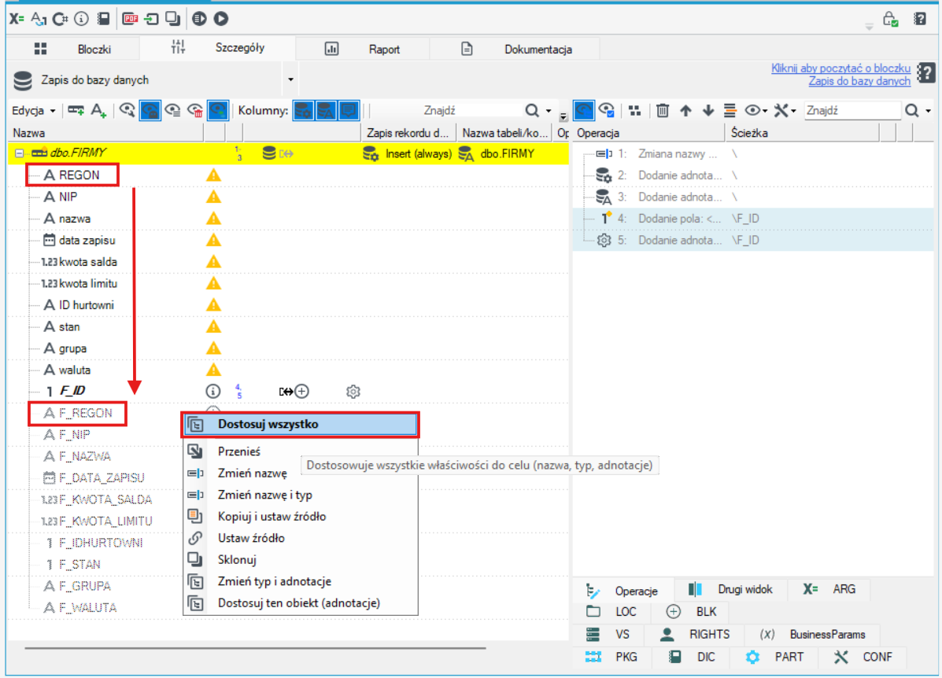942x678 pixels.
Task: Click the trash delete icon in operations toolbar
Action: (663, 110)
